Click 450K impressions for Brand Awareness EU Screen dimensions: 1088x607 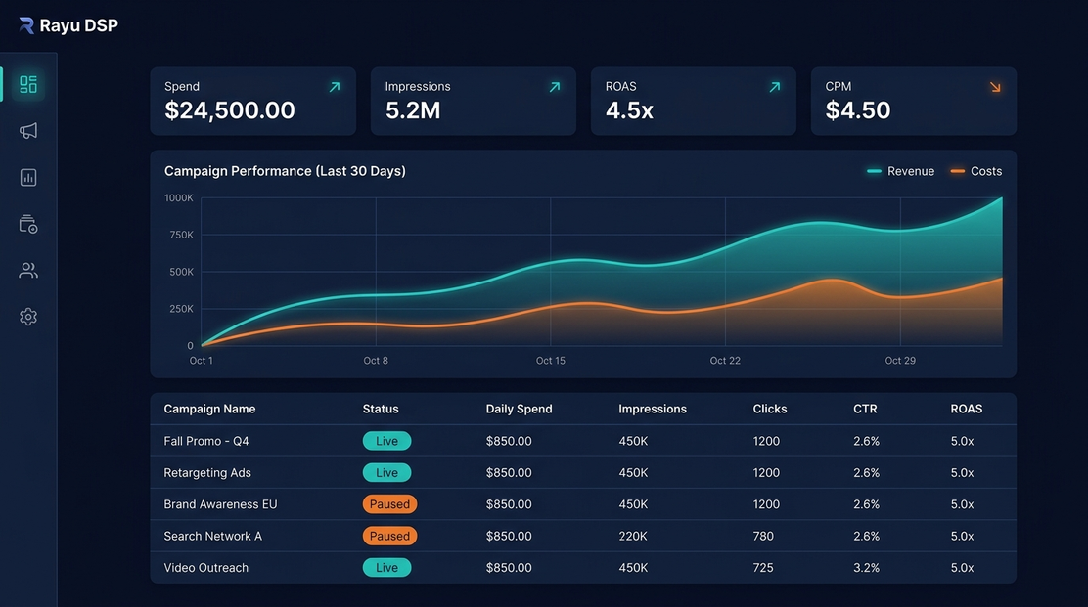tap(633, 504)
